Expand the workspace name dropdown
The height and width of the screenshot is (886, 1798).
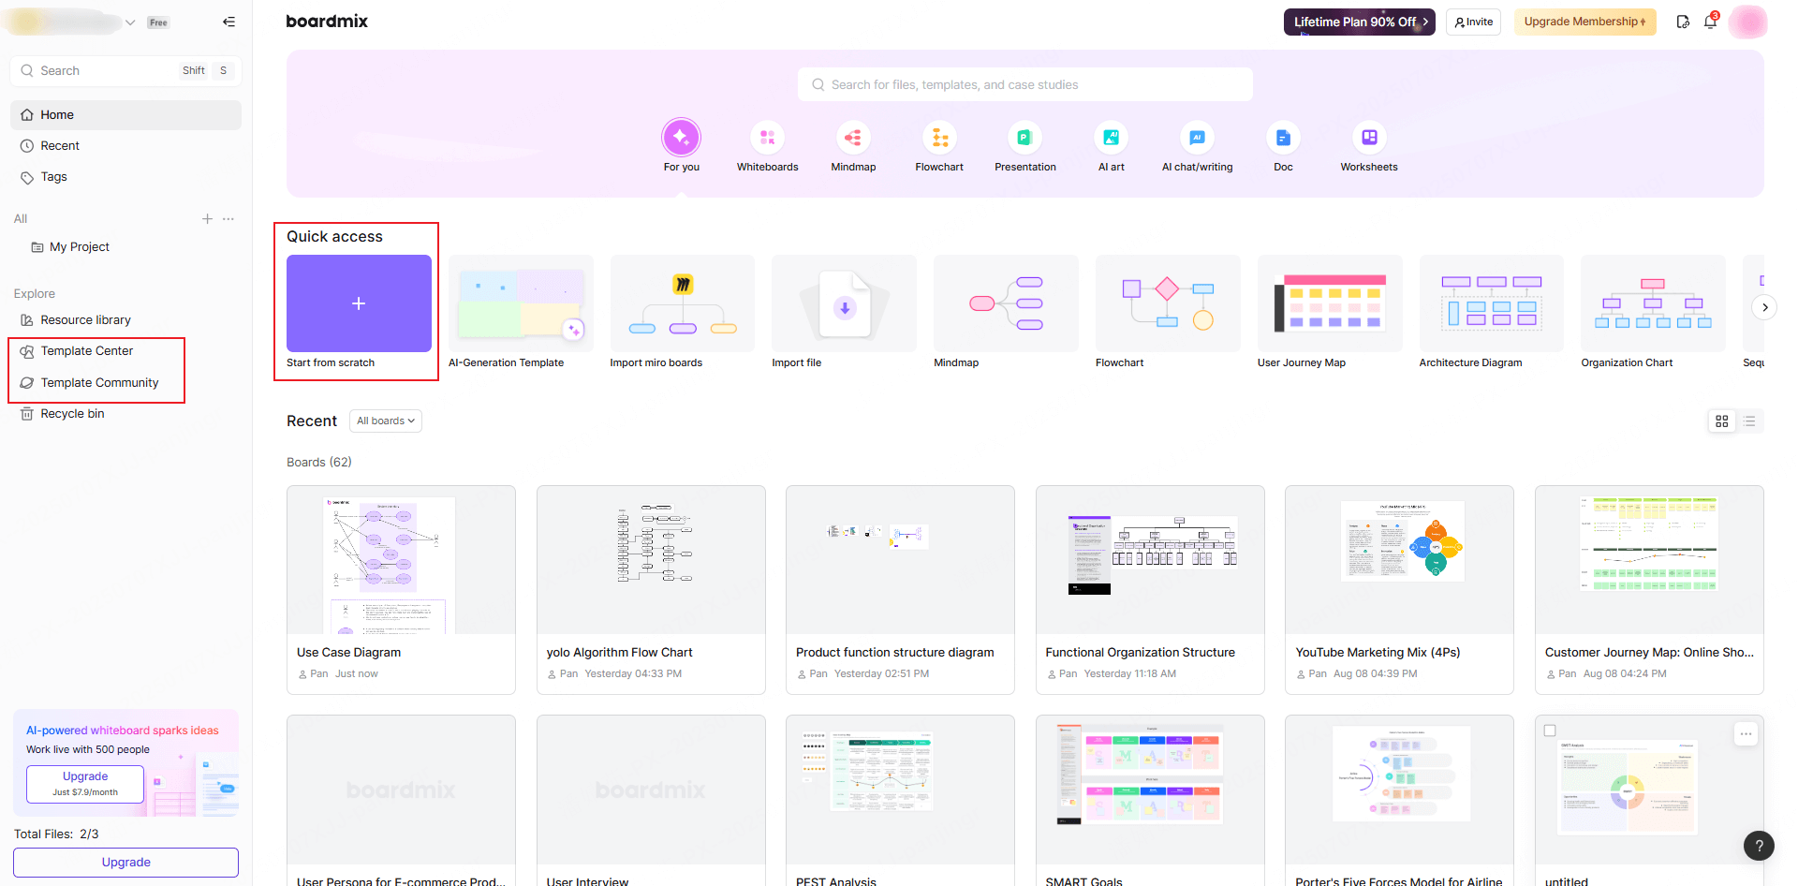pos(130,22)
